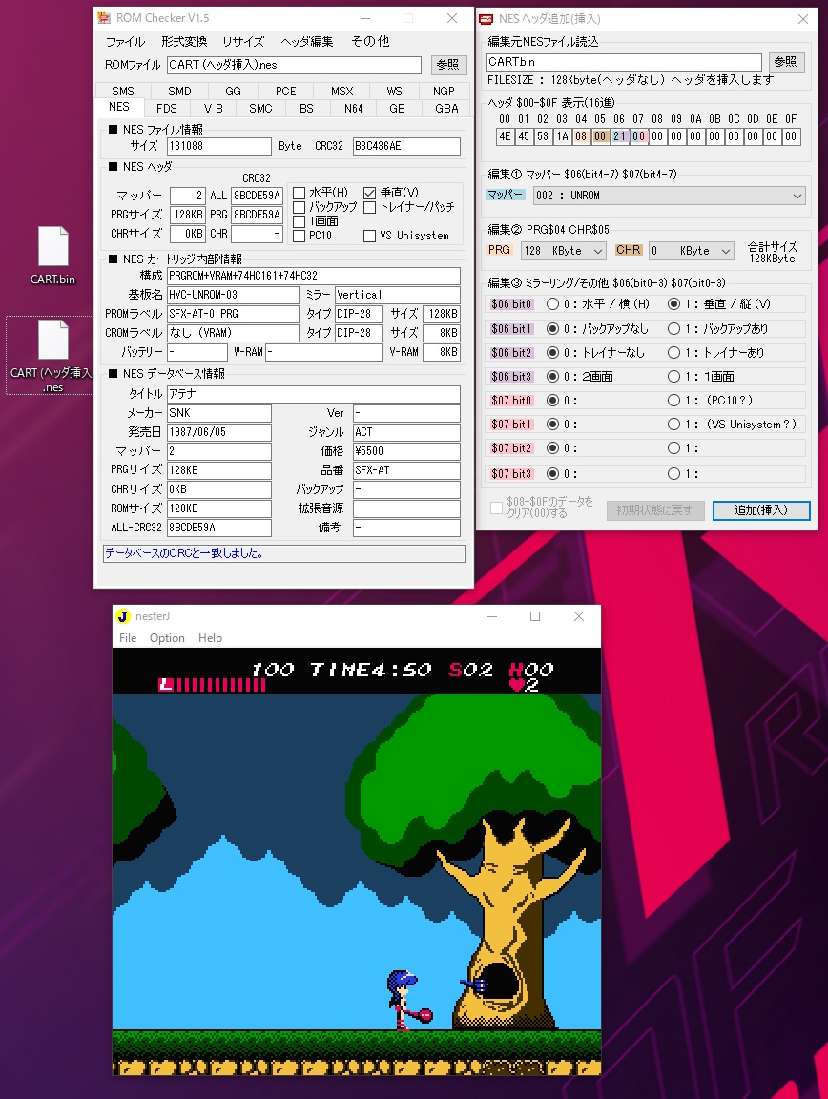Toggle 水平(H) checkbox
This screenshot has height=1099, width=828.
click(x=300, y=193)
